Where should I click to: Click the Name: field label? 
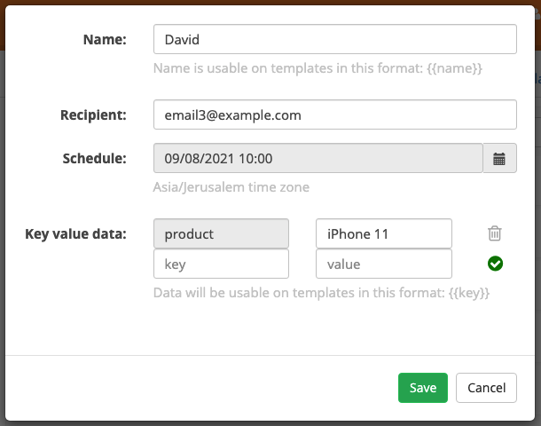pos(105,39)
